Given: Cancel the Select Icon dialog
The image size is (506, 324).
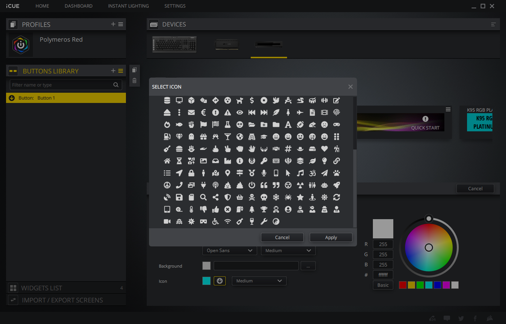Looking at the screenshot, I should point(282,237).
